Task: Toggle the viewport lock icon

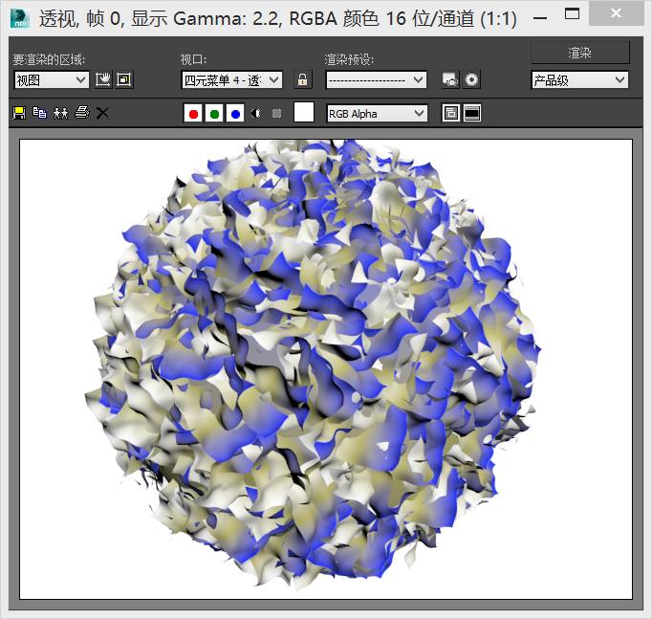Action: click(303, 79)
